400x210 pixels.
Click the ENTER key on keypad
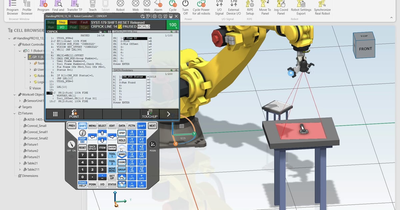pos(112,147)
